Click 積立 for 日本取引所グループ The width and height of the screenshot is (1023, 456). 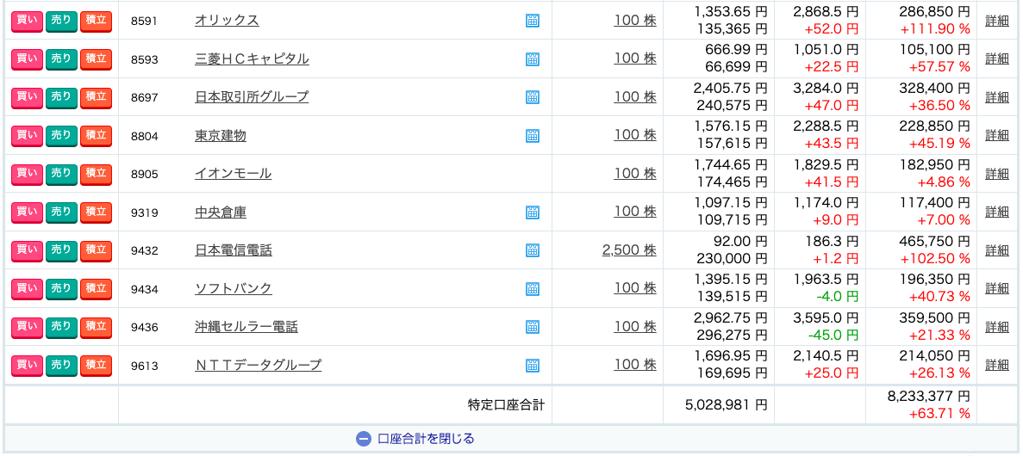coord(96,97)
